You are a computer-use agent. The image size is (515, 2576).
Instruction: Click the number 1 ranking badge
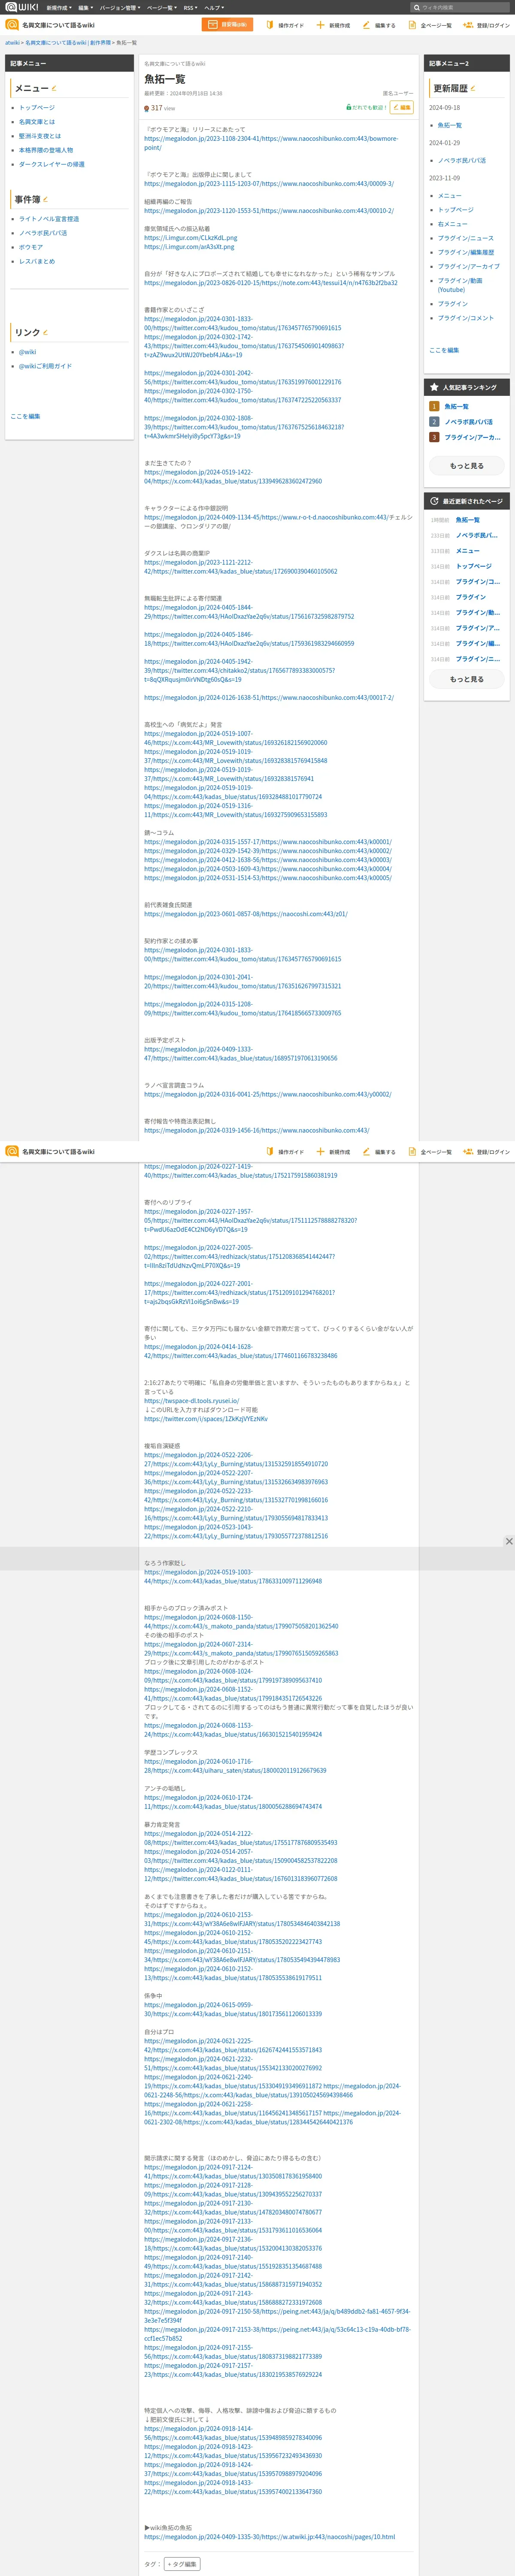434,407
